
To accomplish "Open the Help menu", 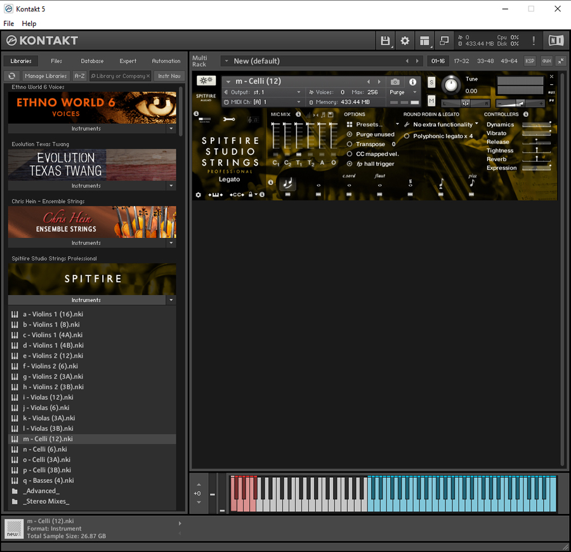I will (x=29, y=23).
